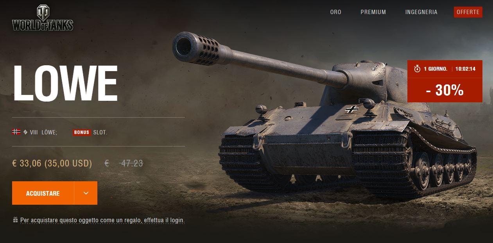
Task: Click the 10:02:14 countdown timer
Action: click(465, 69)
